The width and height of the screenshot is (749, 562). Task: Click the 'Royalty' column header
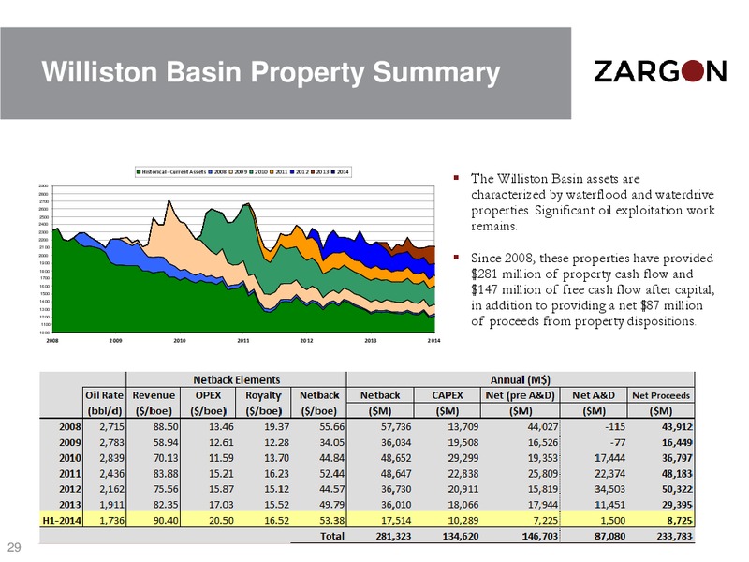pos(263,395)
